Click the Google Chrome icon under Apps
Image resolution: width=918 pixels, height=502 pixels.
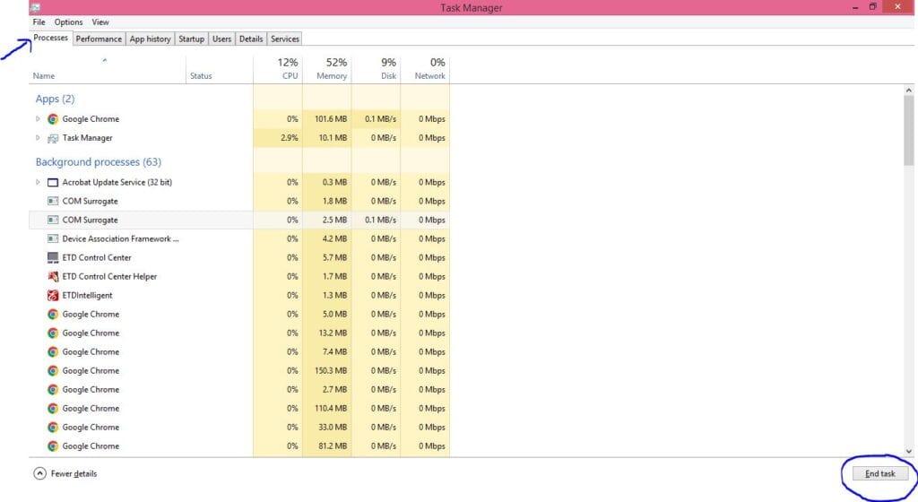coord(53,118)
